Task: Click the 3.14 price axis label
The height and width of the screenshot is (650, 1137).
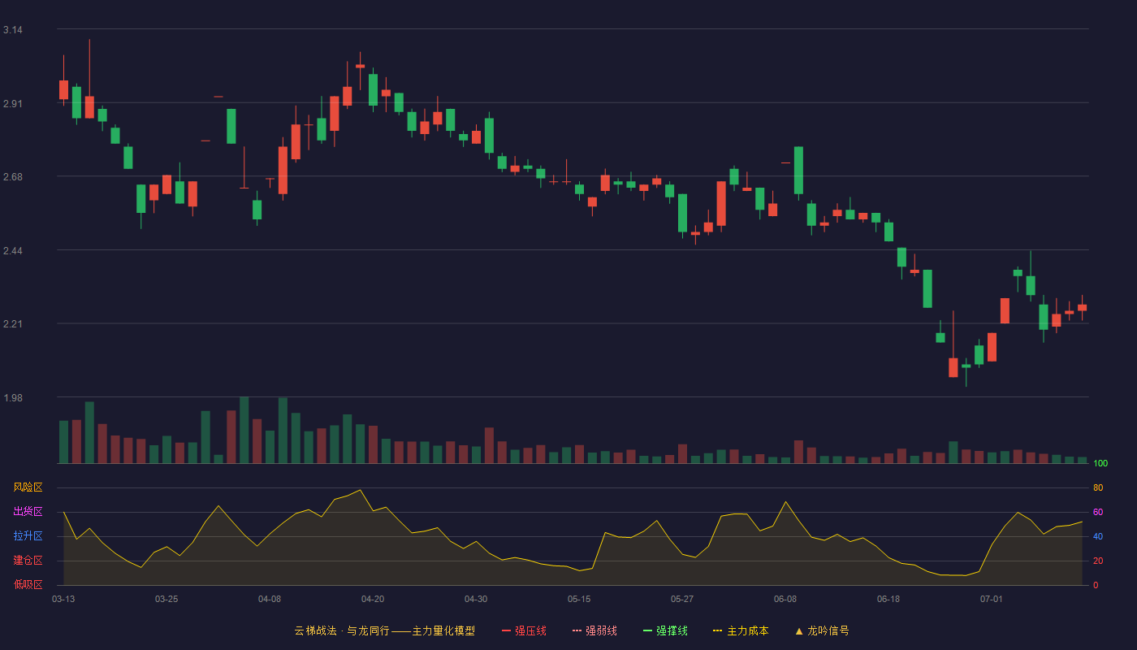Action: click(x=13, y=30)
